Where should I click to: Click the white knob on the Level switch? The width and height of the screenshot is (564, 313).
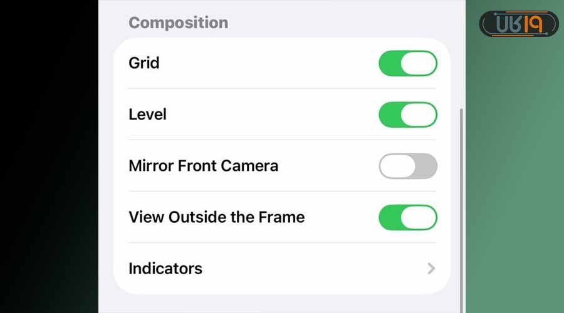[x=418, y=115]
